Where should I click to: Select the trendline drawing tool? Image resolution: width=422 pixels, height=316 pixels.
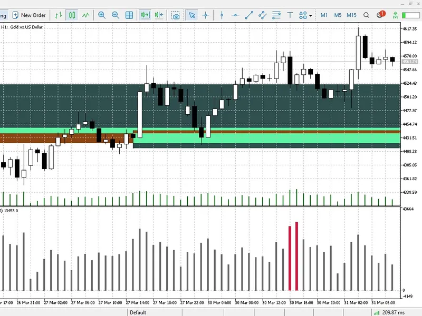tap(249, 15)
